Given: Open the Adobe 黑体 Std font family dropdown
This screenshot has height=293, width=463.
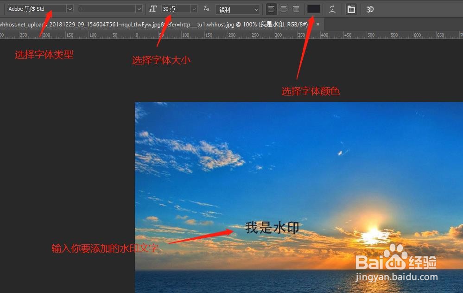Looking at the screenshot, I should click(70, 9).
